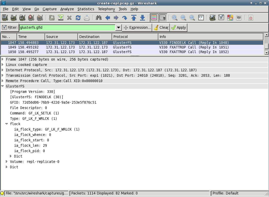
Task: Open the help lifebuoy icon
Action: click(251, 18)
